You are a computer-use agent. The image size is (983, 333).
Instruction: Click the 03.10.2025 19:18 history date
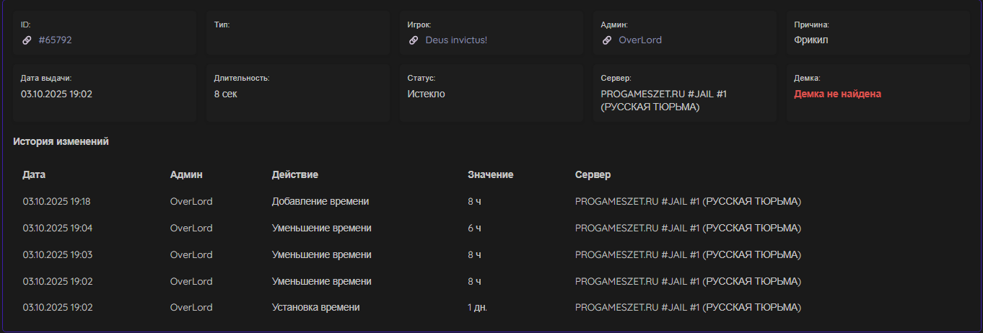pos(56,202)
